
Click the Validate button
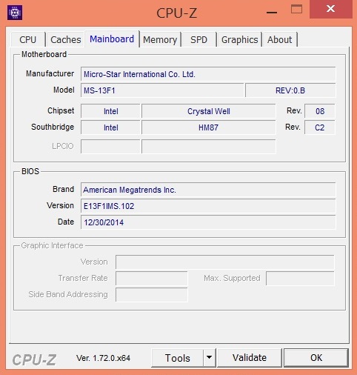(250, 357)
